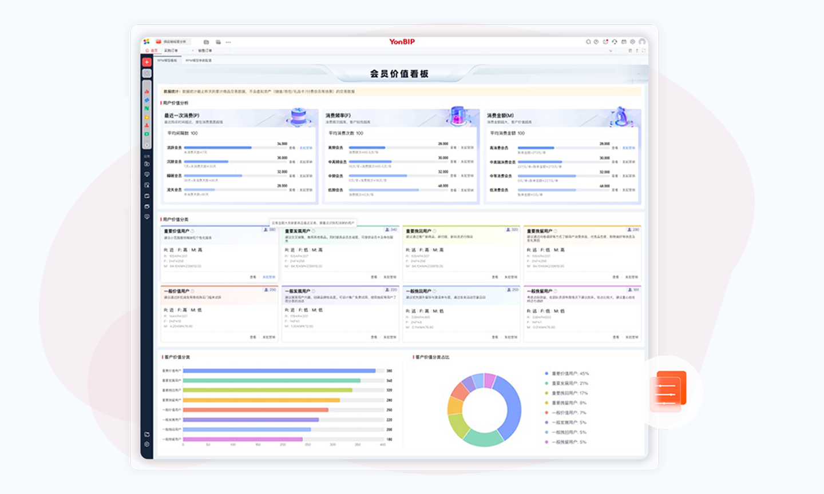Image resolution: width=824 pixels, height=494 pixels.
Task: Click the blue 重要价值用户 bar in chart
Action: (279, 371)
